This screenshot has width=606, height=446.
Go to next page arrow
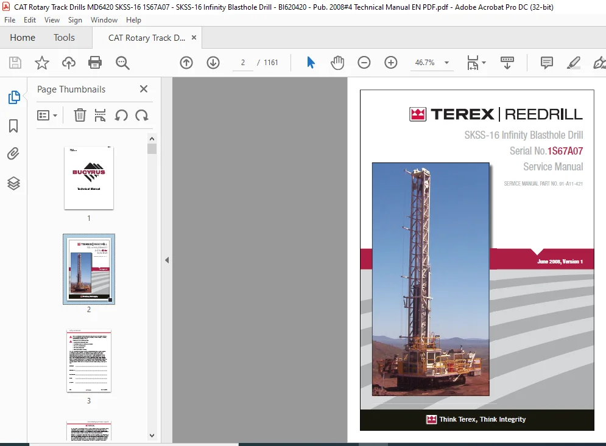coord(213,63)
